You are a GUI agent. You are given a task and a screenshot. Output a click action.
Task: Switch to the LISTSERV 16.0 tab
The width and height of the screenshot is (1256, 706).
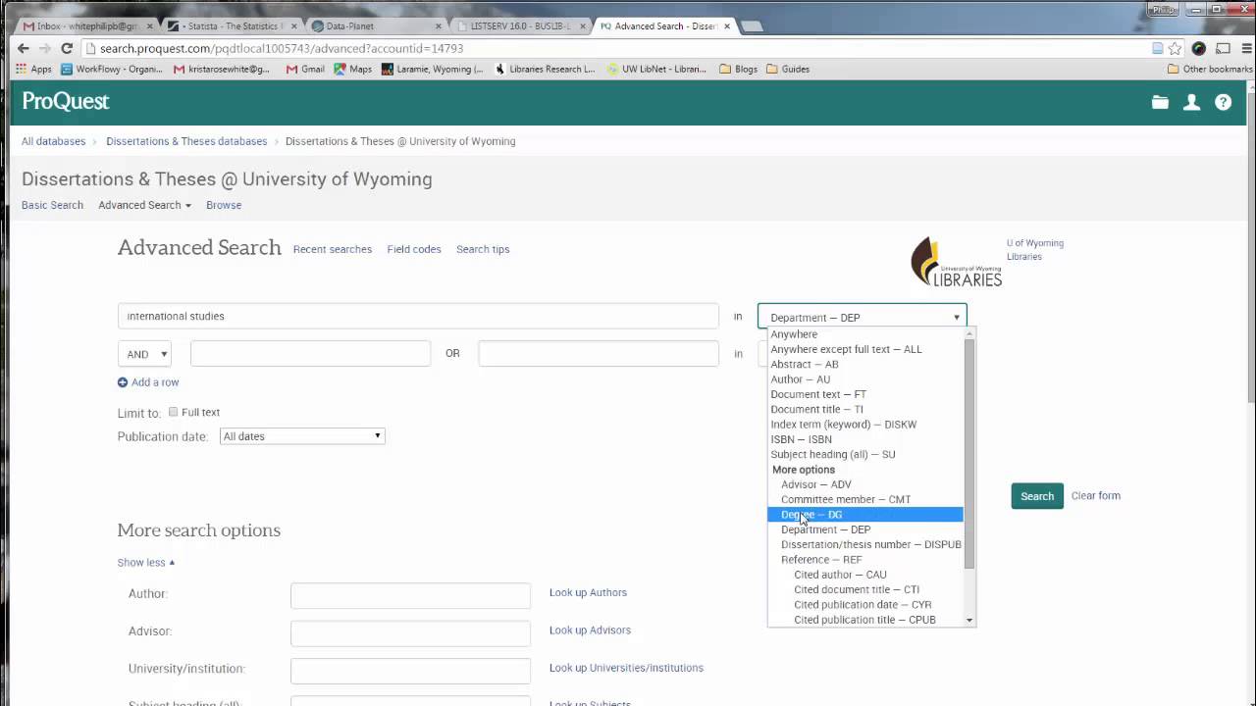(520, 26)
